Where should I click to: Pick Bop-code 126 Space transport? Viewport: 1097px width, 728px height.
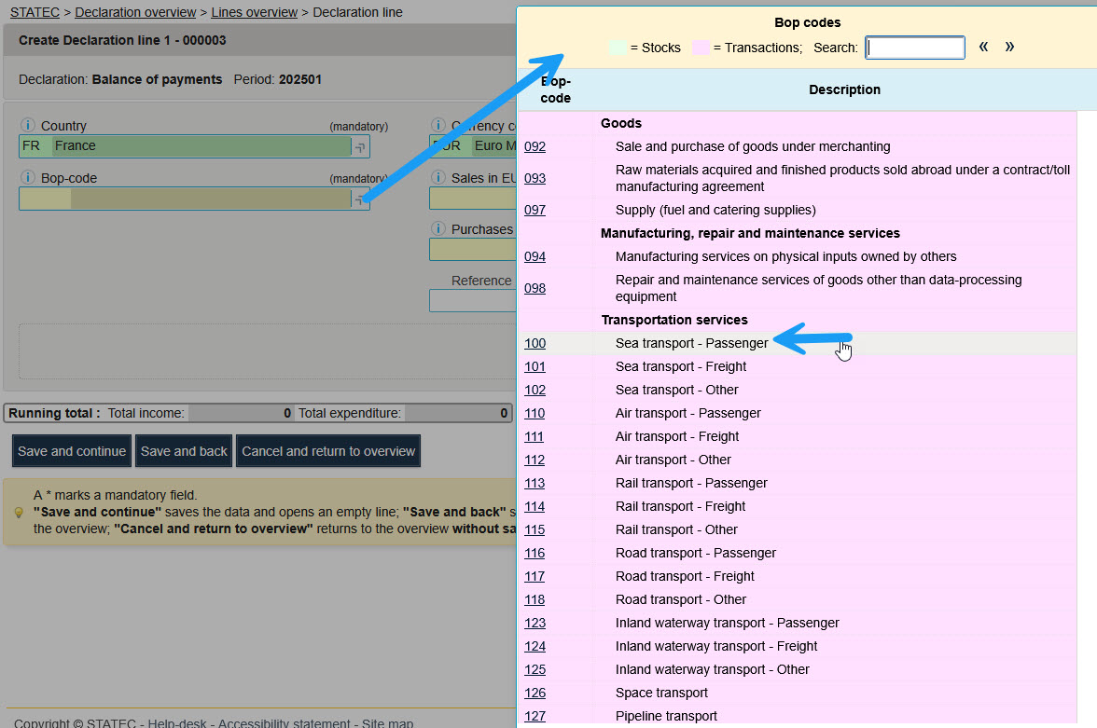(x=535, y=693)
